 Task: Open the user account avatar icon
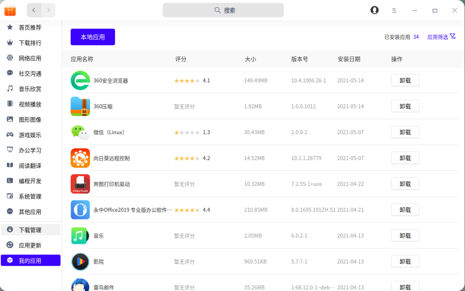click(x=375, y=10)
